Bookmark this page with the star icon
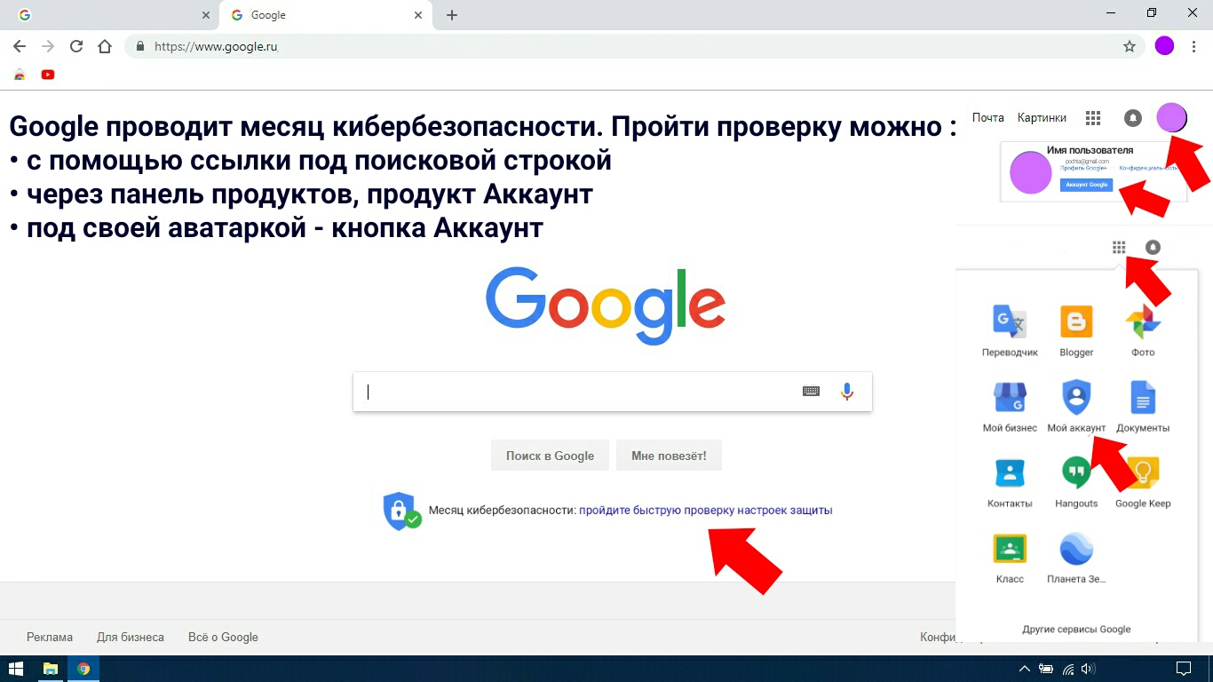 [x=1130, y=46]
